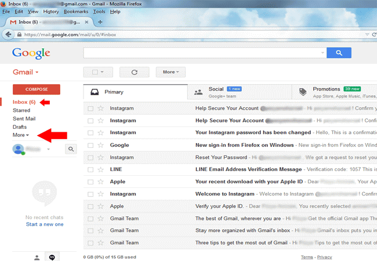Open the Sent Mail folder
377x261 pixels.
[x=24, y=119]
